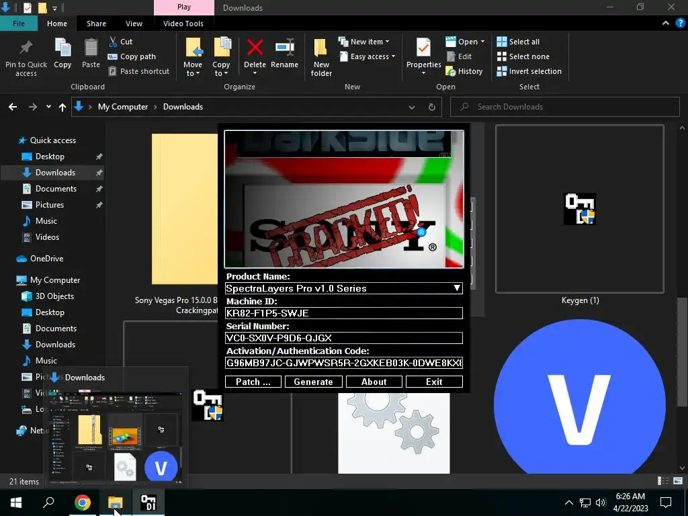Viewport: 688px width, 516px height.
Task: Collapse the ribbon with the chevron
Action: (x=666, y=24)
